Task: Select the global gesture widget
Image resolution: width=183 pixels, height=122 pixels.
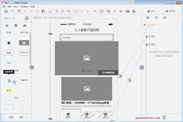Action: coord(9,80)
